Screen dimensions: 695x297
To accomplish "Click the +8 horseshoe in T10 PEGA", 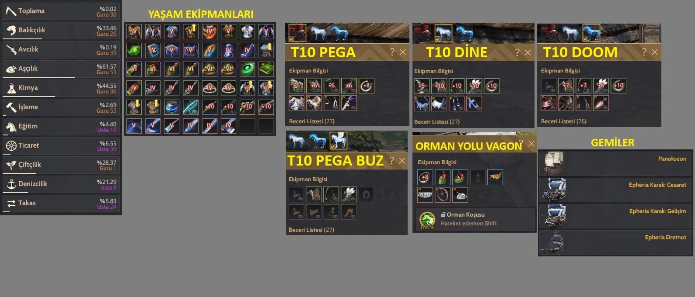I will (x=367, y=86).
